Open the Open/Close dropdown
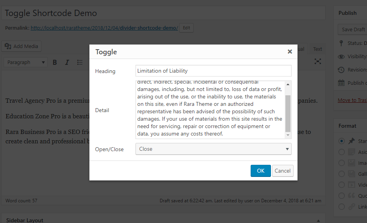This screenshot has height=223, width=367. (213, 149)
